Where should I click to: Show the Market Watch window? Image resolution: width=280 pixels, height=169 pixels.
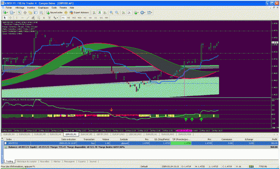coord(19,12)
